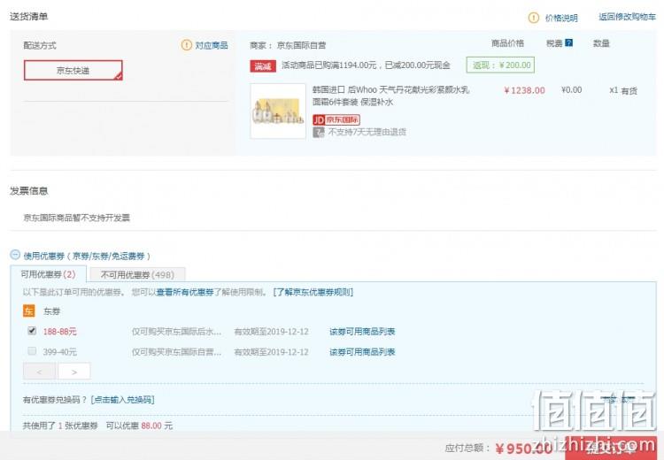The width and height of the screenshot is (664, 460).
Task: Collapse the 使用优惠券 section
Action: pyautogui.click(x=15, y=255)
